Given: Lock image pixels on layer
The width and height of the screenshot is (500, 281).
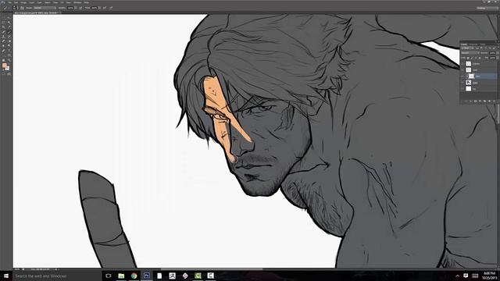Looking at the screenshot, I should point(472,58).
